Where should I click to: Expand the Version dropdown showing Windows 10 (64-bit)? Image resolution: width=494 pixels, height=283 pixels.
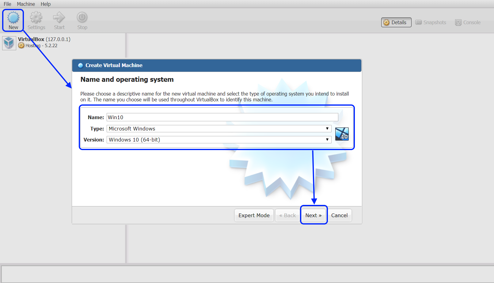219,140
